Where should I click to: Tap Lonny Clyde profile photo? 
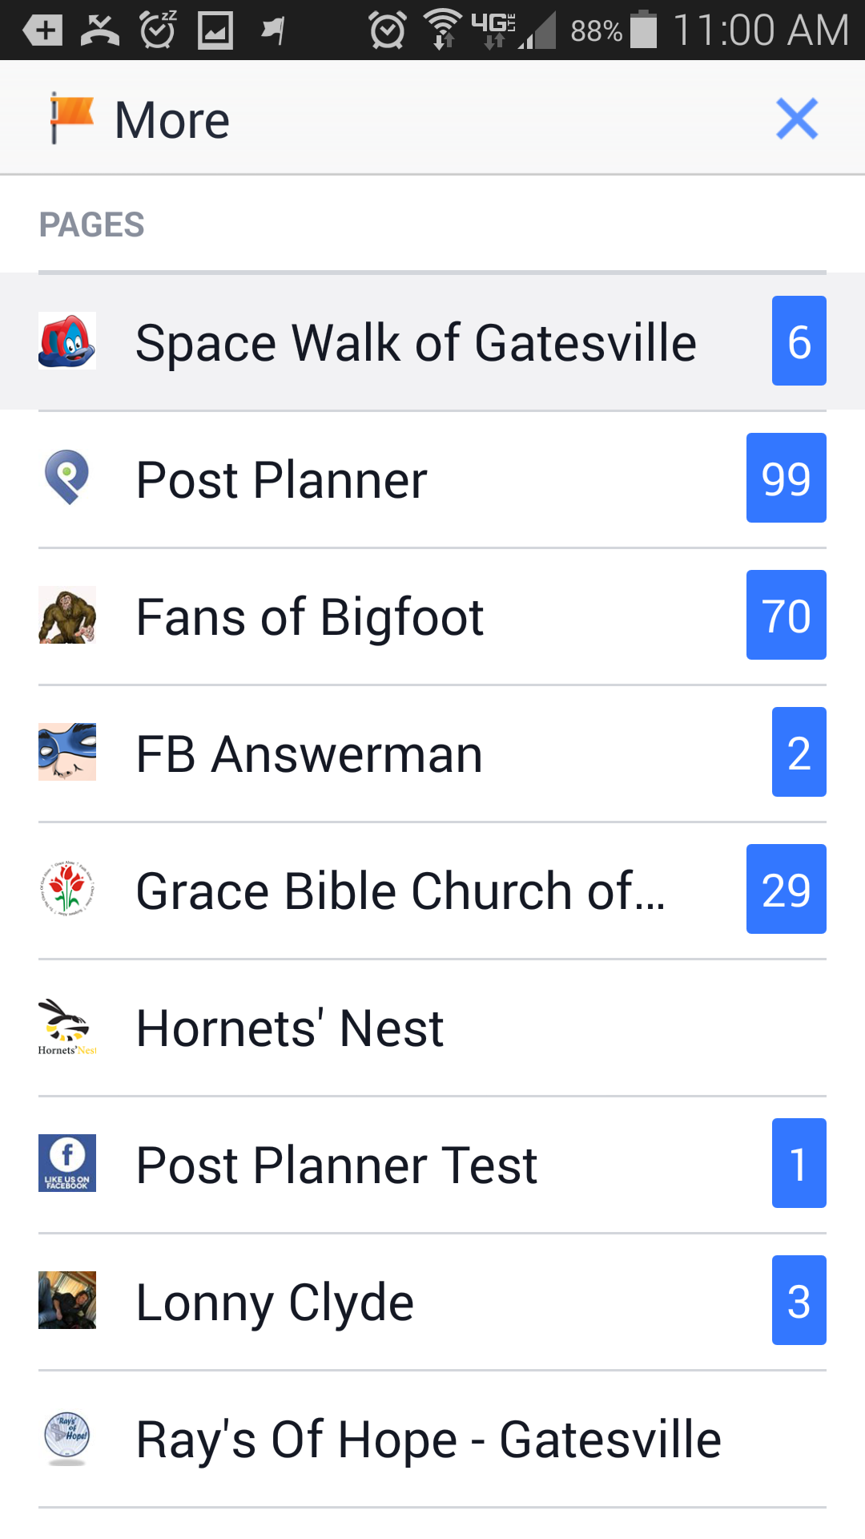(x=67, y=1300)
